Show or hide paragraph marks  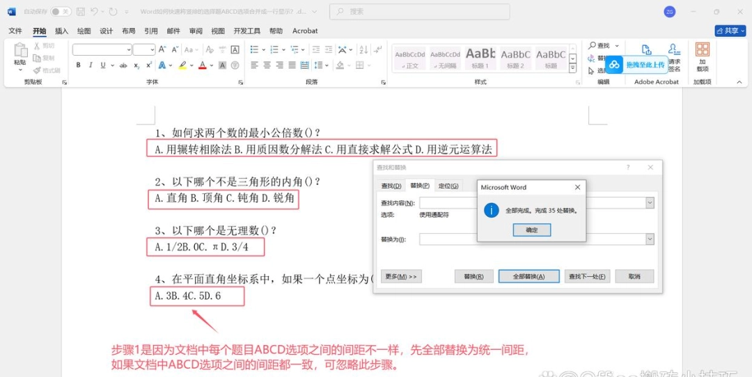pos(378,49)
